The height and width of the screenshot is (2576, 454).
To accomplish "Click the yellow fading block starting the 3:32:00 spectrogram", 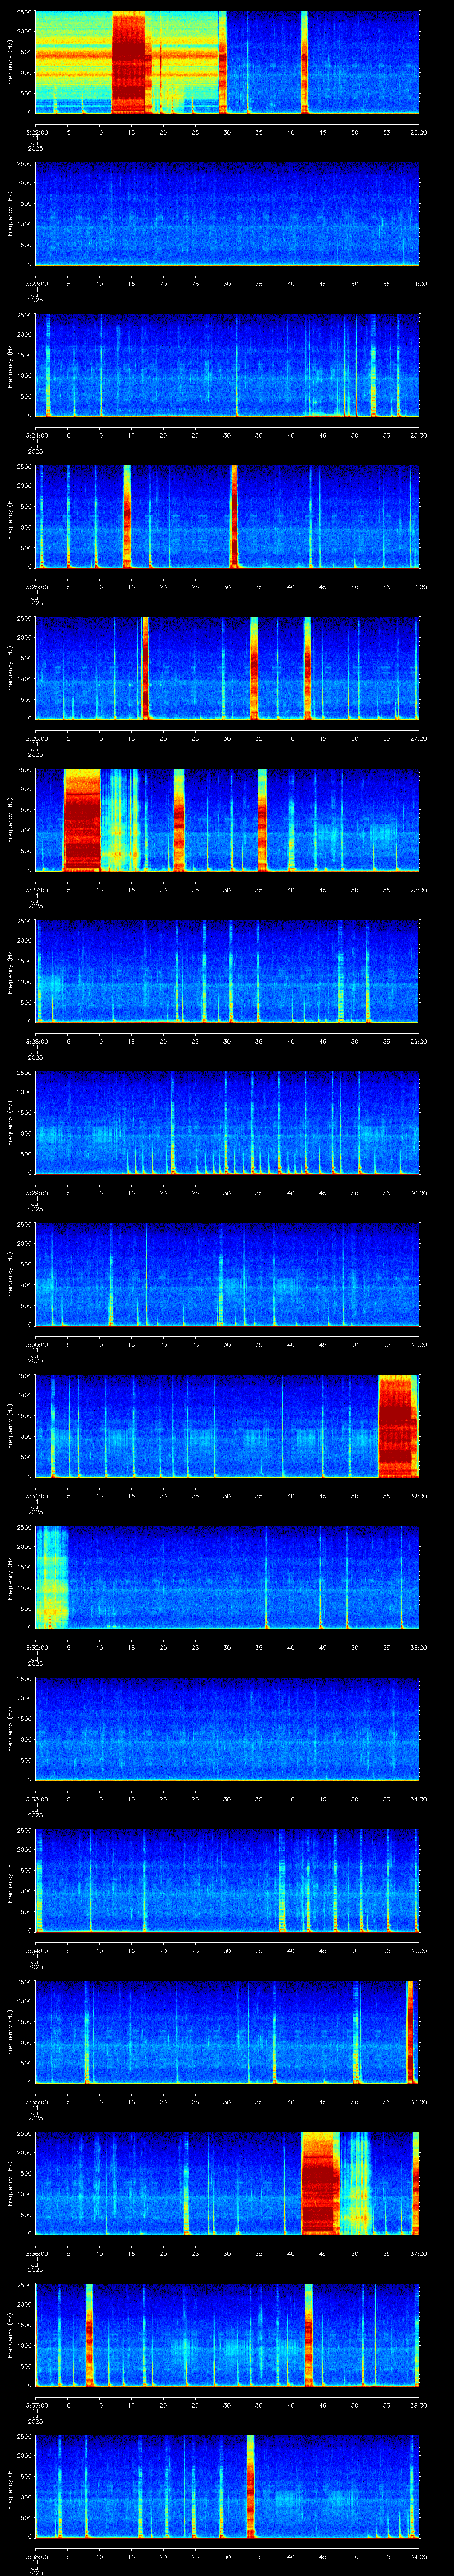I will 52,1576.
